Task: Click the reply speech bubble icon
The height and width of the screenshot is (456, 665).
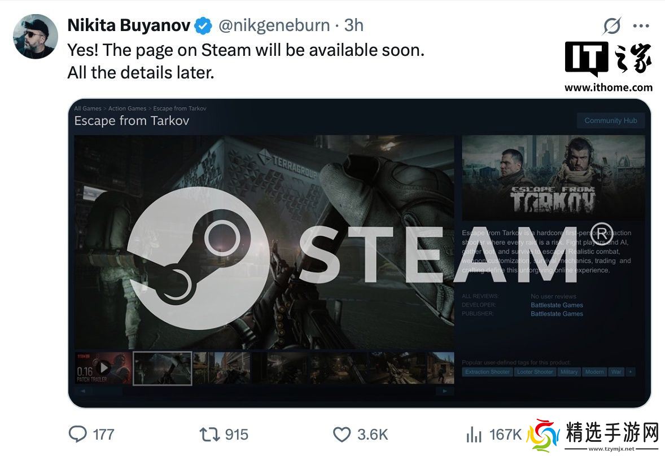Action: 77,434
